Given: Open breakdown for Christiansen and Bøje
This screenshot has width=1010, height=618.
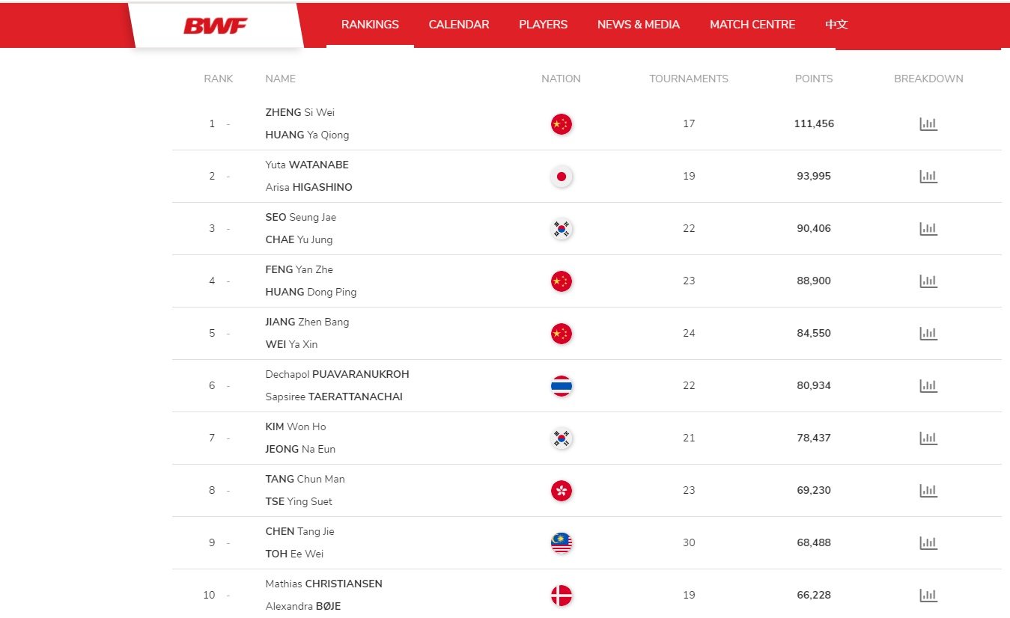Looking at the screenshot, I should point(928,596).
